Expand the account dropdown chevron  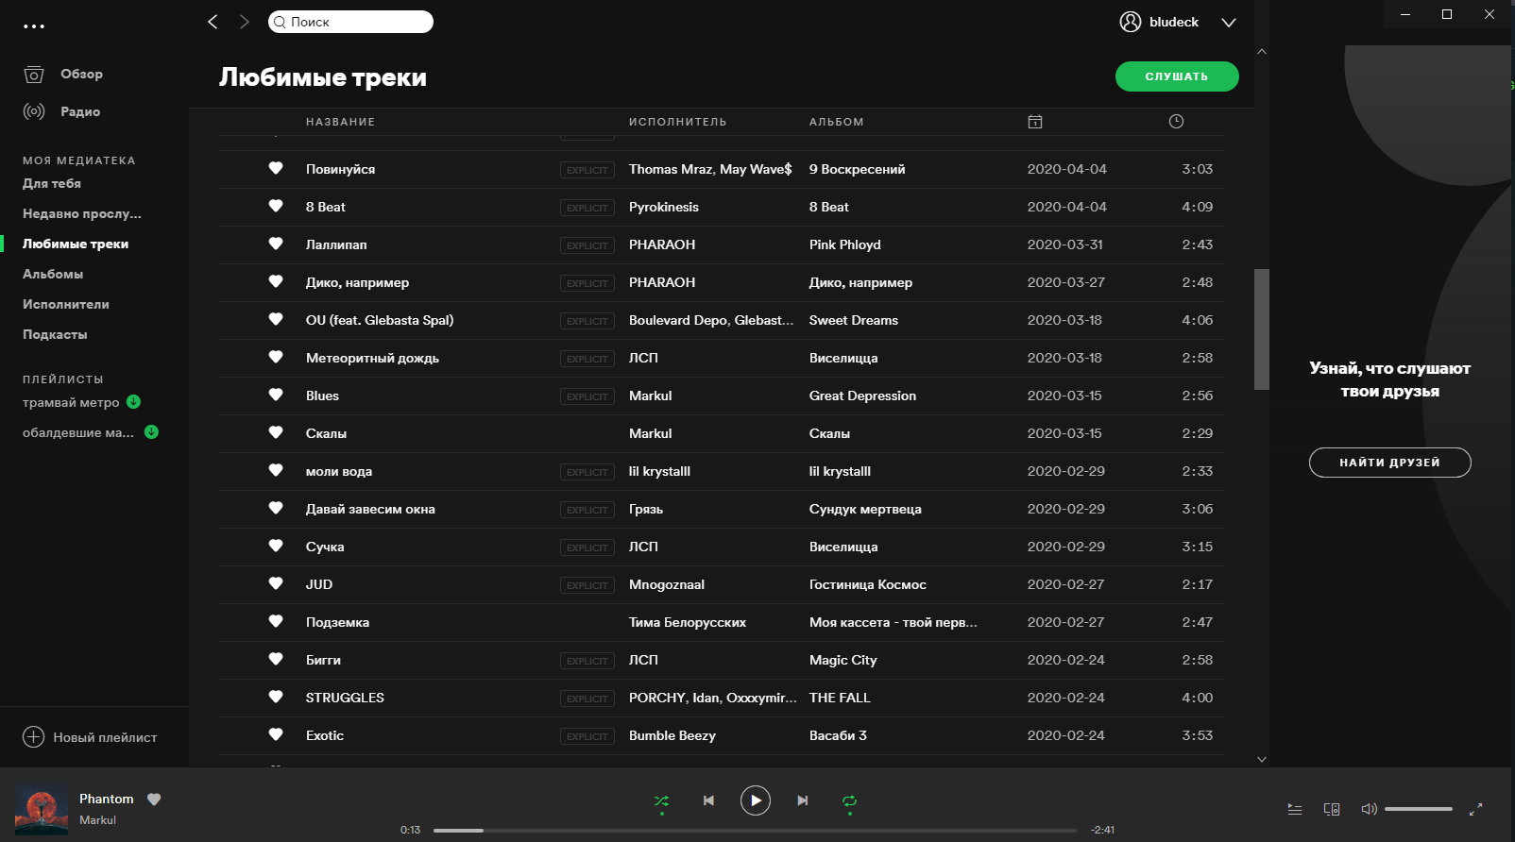(1229, 23)
